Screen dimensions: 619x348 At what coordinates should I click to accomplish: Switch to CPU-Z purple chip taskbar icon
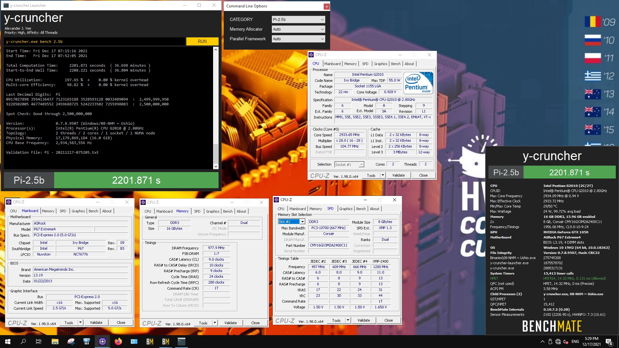[103, 342]
